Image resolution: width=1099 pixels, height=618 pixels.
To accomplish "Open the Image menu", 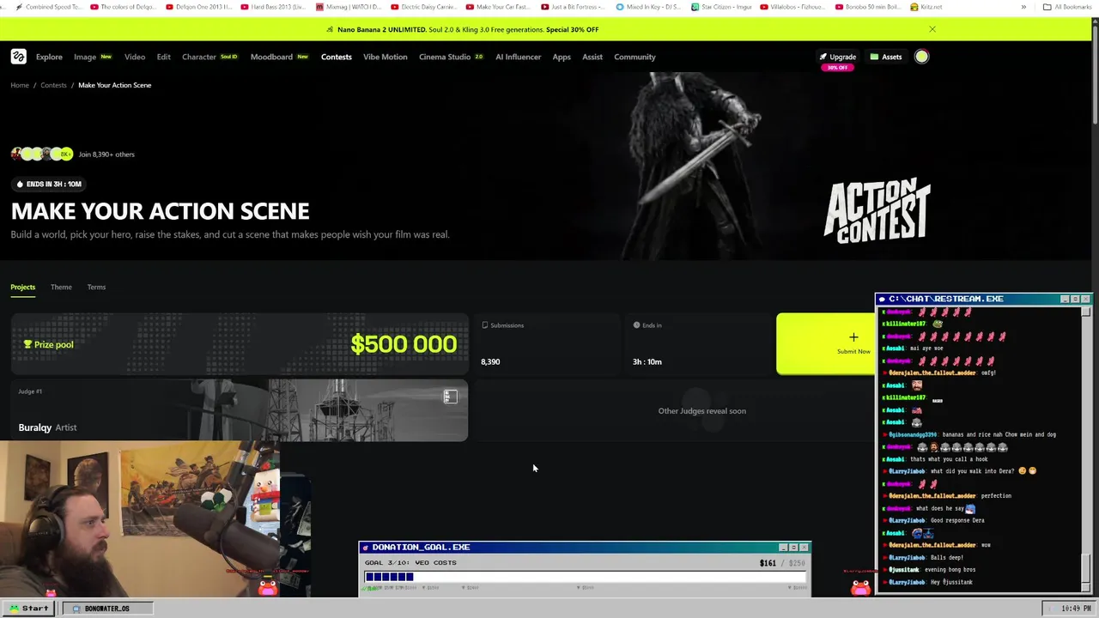I will 93,57.
